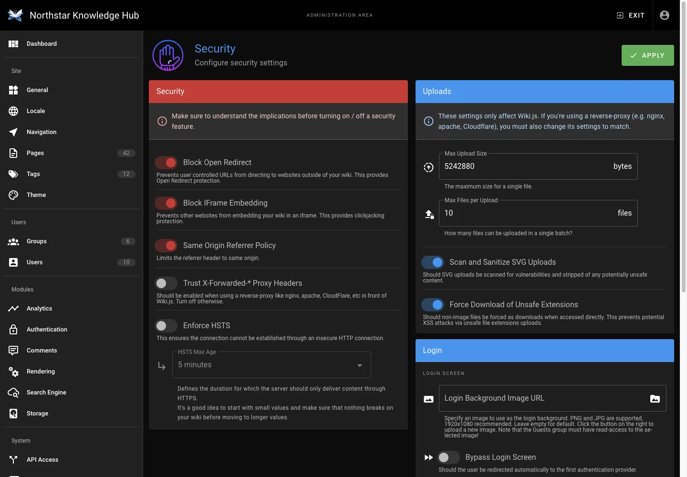Open the user account avatar icon
687x477 pixels.
pos(665,15)
